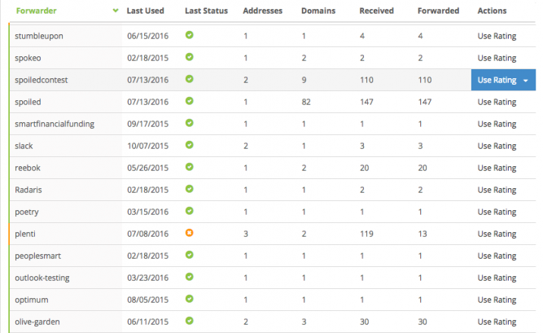The height and width of the screenshot is (333, 543).
Task: Select the olive-garden forwarder name
Action: (x=37, y=322)
